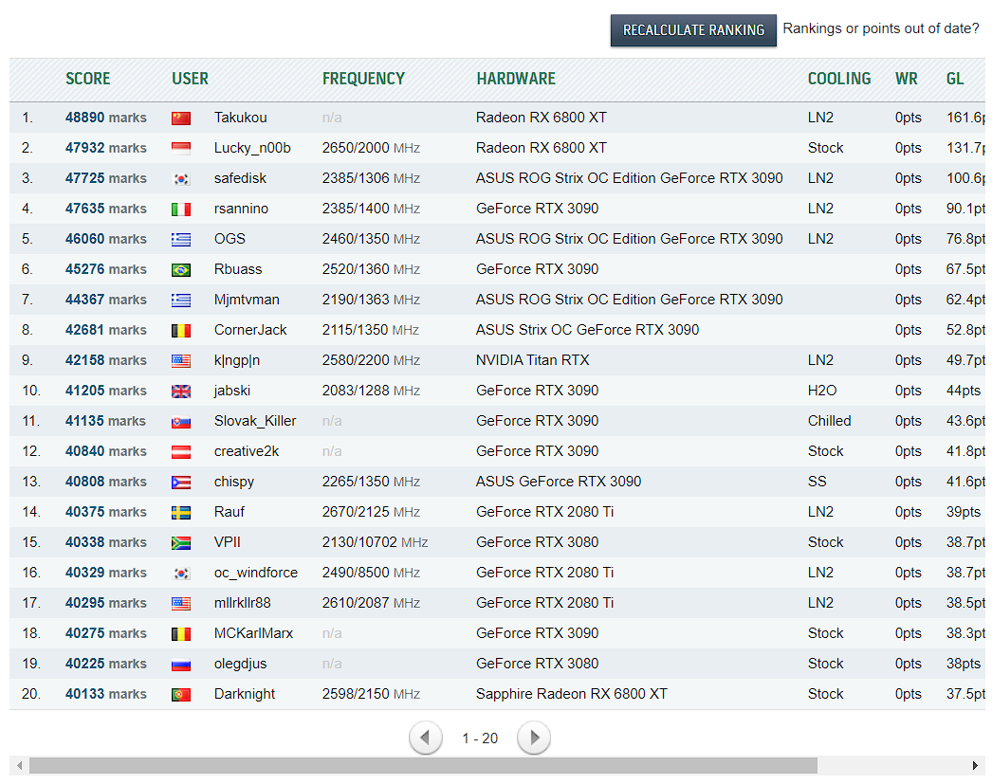Click the South Korea flag beside safedisk

click(181, 179)
